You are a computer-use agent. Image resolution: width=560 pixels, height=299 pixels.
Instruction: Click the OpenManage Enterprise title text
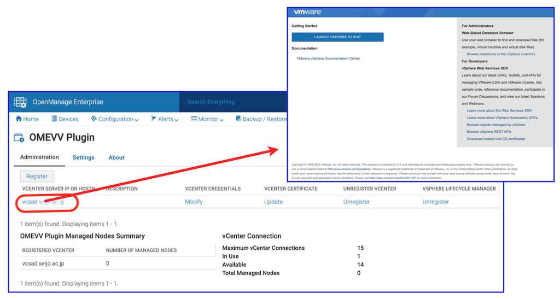point(68,102)
